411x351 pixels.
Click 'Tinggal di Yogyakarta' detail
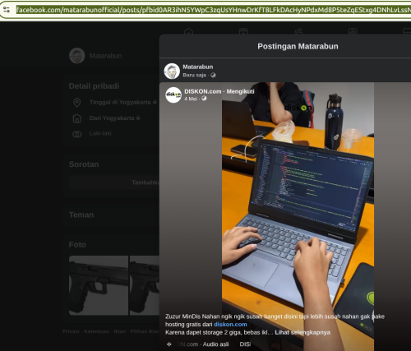click(x=120, y=102)
